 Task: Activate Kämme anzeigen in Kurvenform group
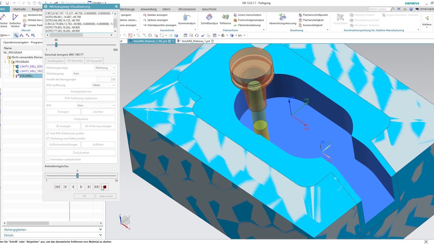pyautogui.click(x=155, y=15)
